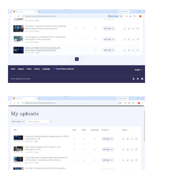Click the search magnifier beside Search uploads
Image resolution: width=185 pixels, height=190 pixels.
point(51,122)
